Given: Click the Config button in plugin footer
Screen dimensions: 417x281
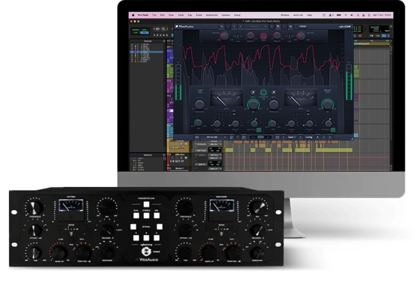Looking at the screenshot, I should (x=309, y=137).
